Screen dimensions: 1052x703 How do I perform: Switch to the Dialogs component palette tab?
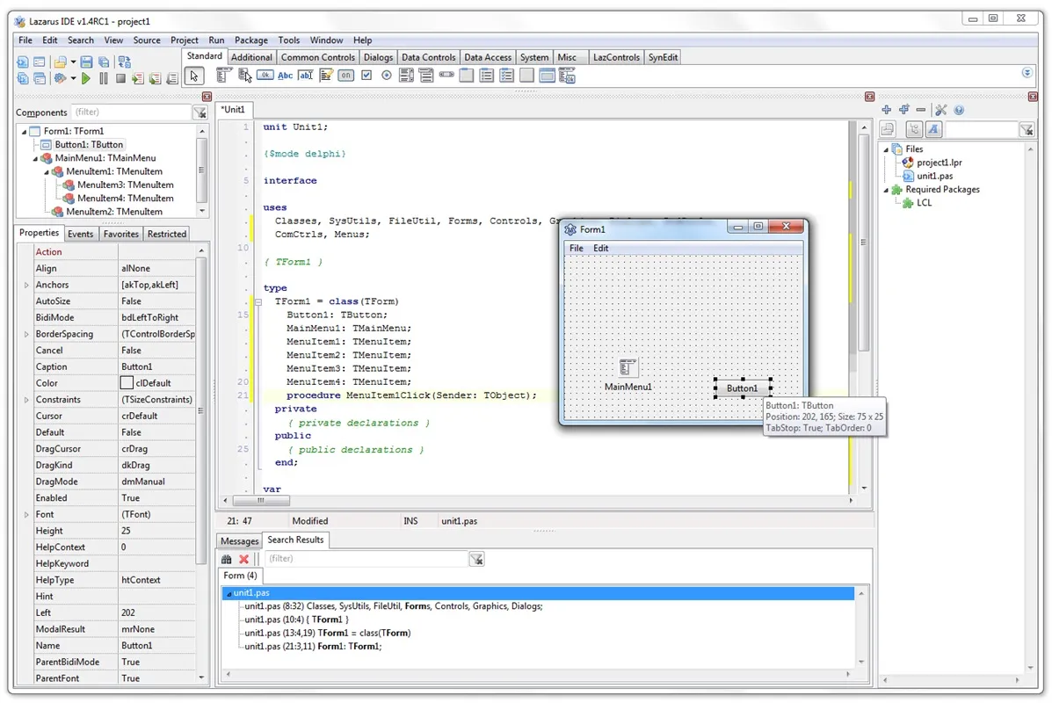pyautogui.click(x=379, y=56)
